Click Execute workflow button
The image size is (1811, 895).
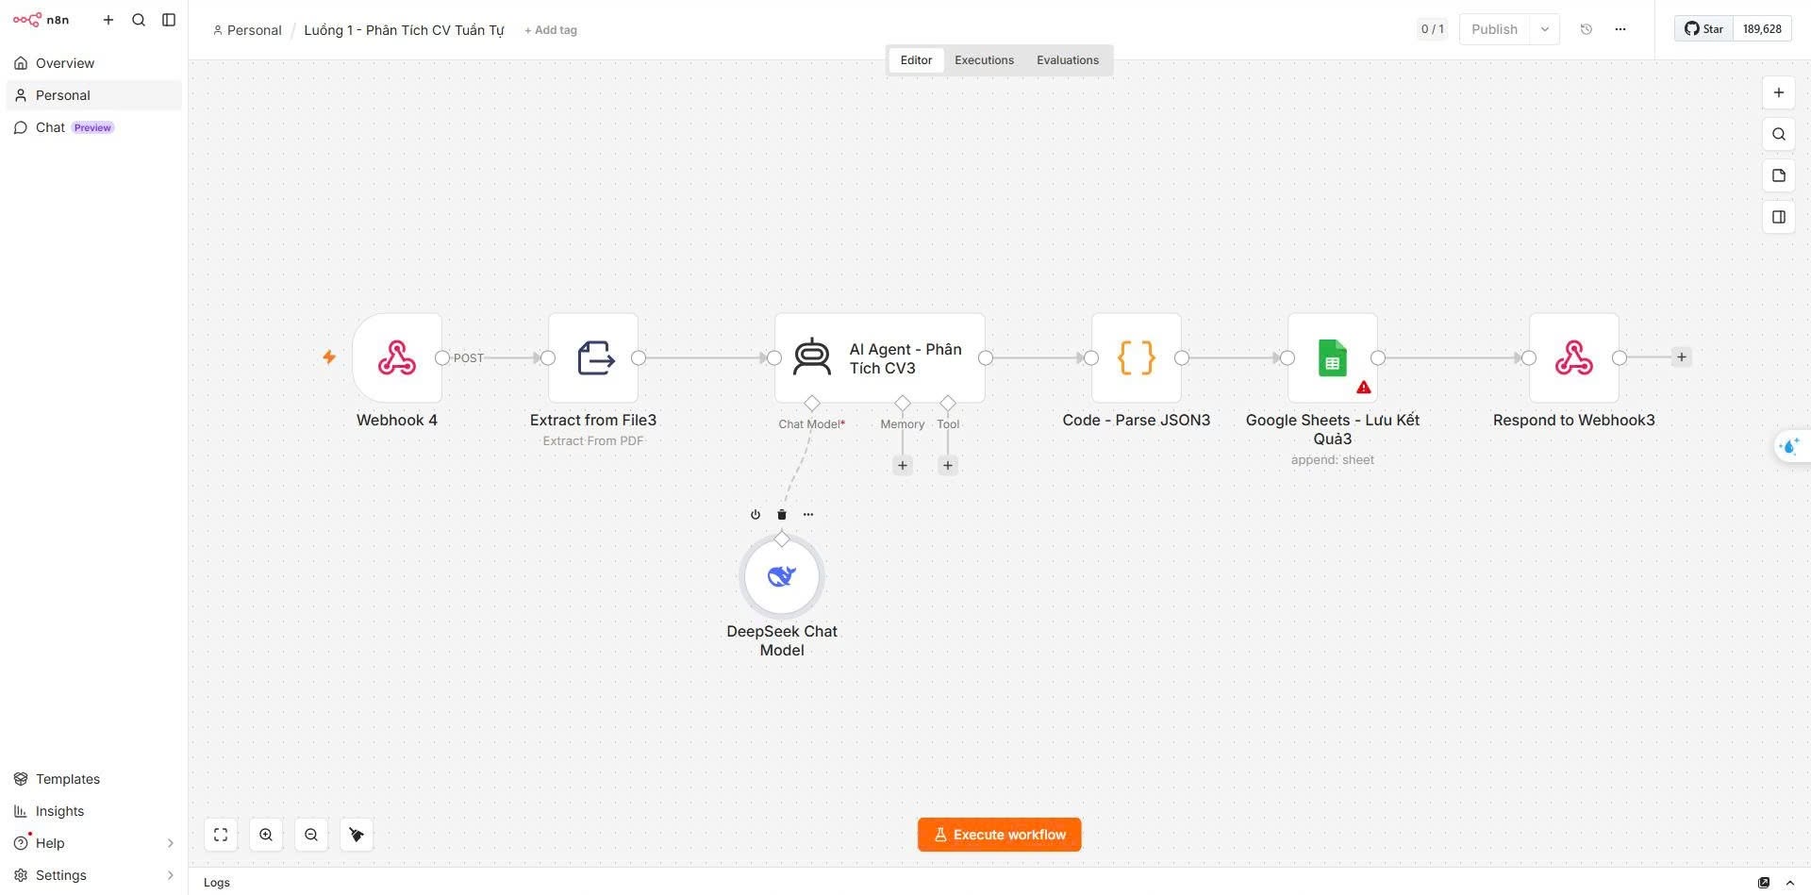click(x=1000, y=835)
